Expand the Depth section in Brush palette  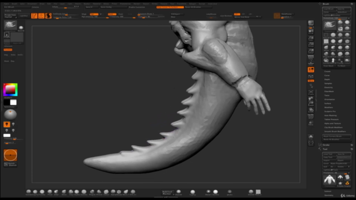coord(327,79)
